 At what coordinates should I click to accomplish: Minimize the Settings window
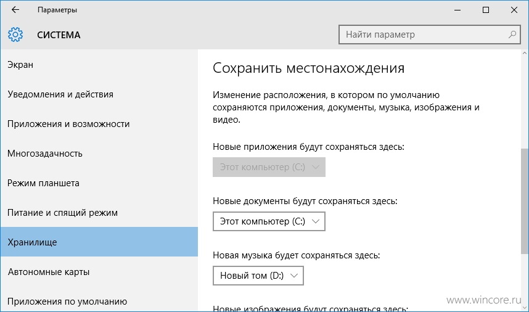pyautogui.click(x=457, y=10)
